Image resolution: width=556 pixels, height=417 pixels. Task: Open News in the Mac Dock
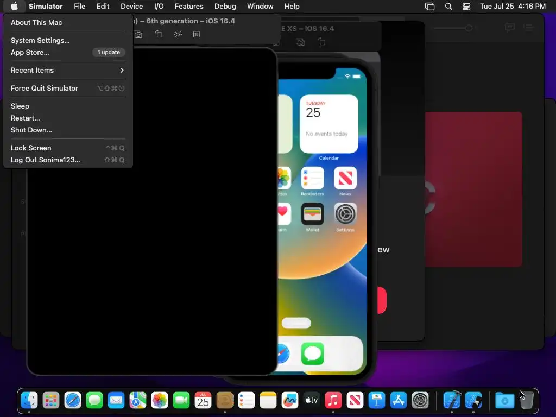click(x=355, y=401)
